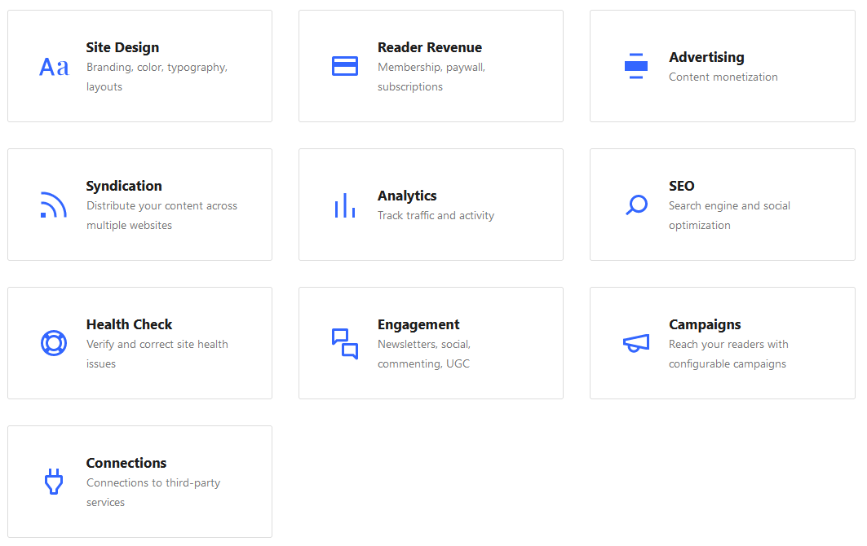Open the Campaigns title

coord(705,325)
